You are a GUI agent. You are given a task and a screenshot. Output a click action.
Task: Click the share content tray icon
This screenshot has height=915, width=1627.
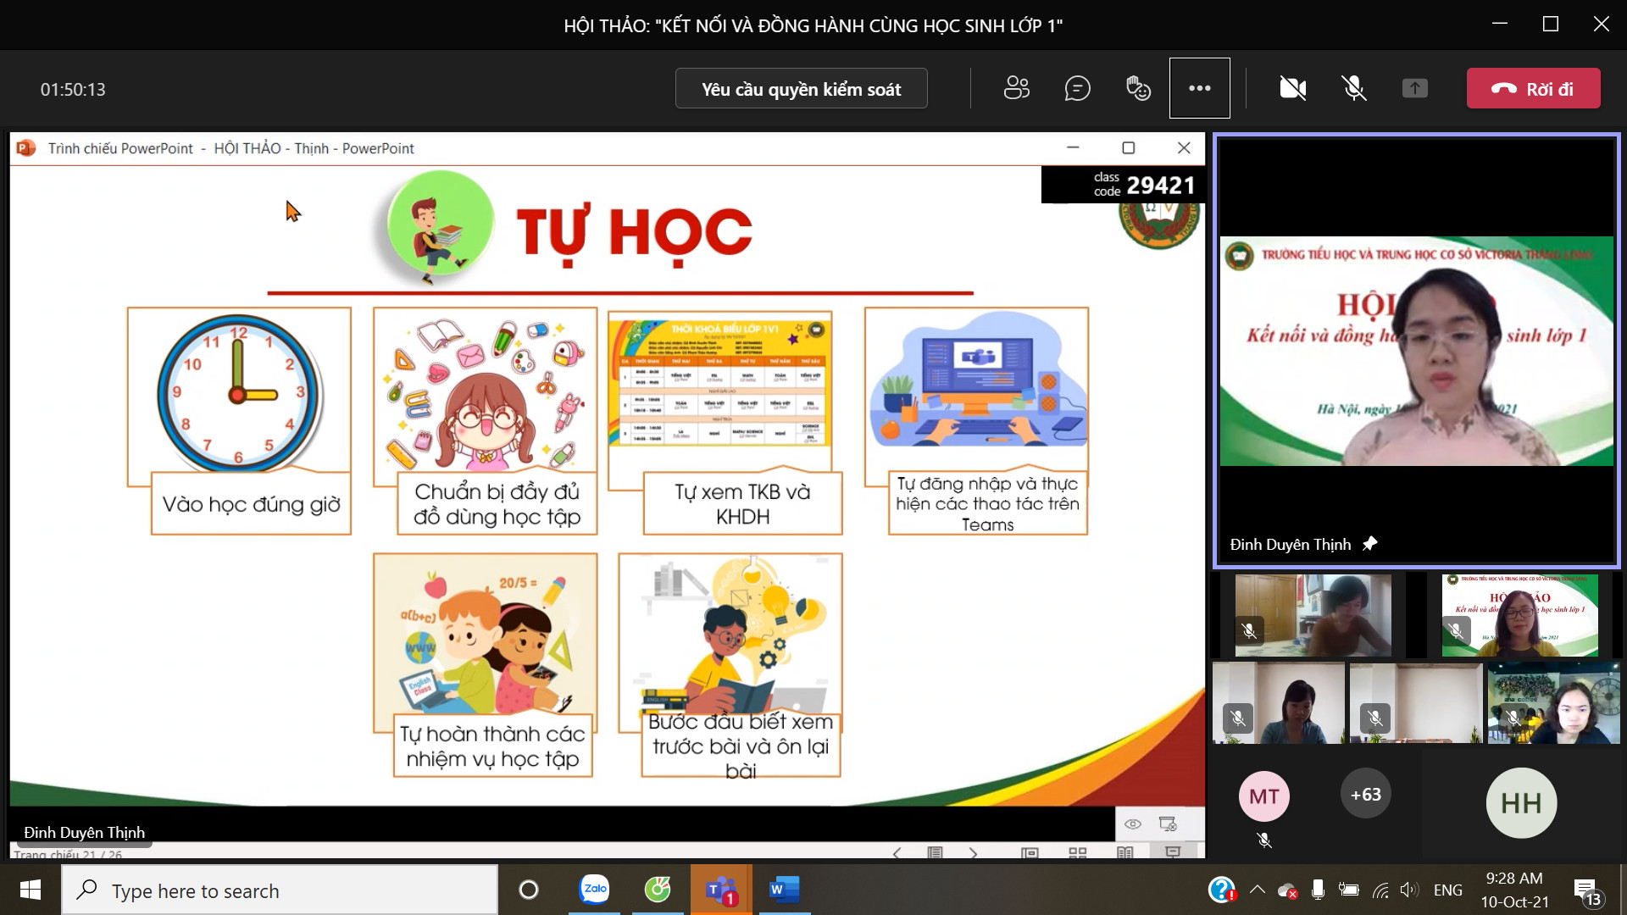tap(1414, 88)
